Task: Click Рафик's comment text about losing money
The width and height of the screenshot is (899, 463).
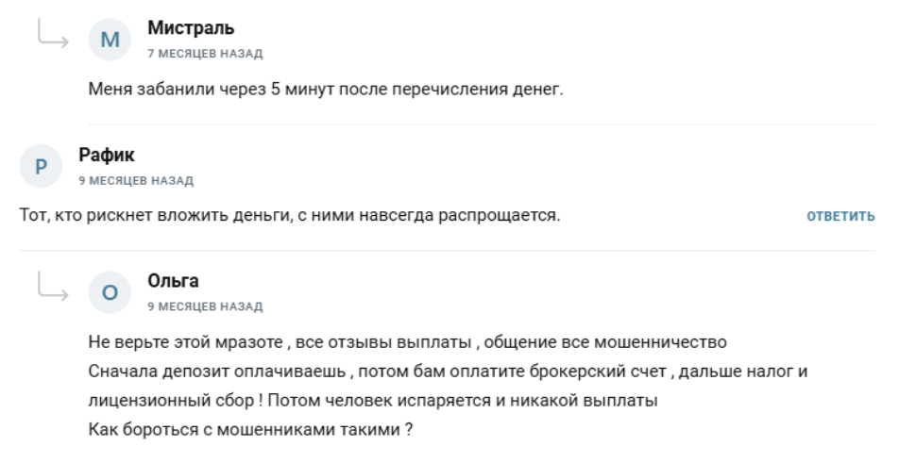Action: click(291, 217)
